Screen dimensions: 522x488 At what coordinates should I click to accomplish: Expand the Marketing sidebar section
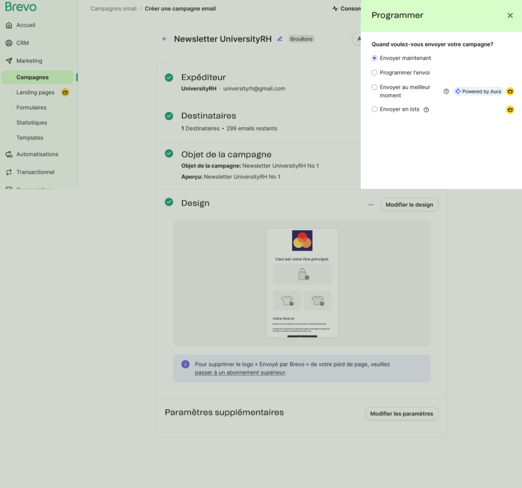click(29, 61)
